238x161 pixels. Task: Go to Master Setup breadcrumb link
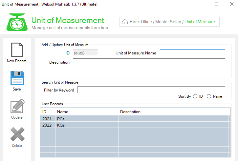click(168, 22)
